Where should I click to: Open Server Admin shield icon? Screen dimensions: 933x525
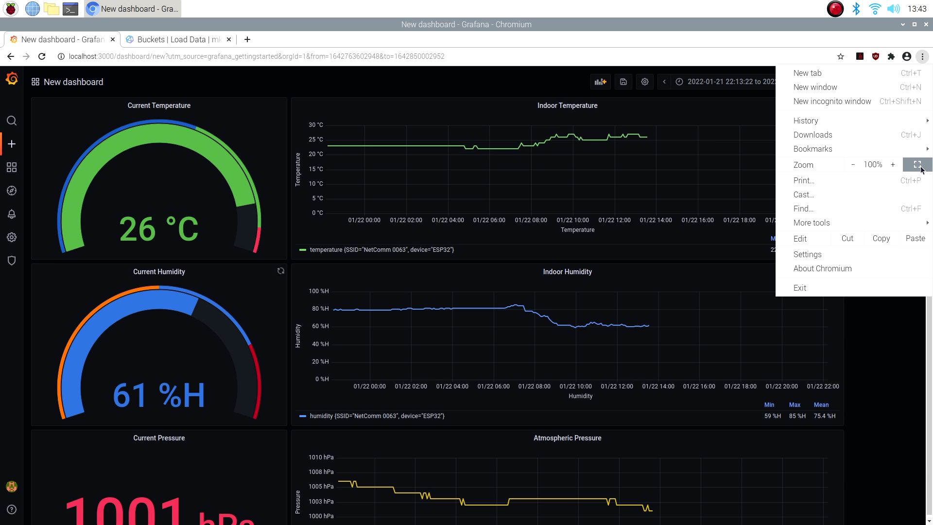pos(12,261)
